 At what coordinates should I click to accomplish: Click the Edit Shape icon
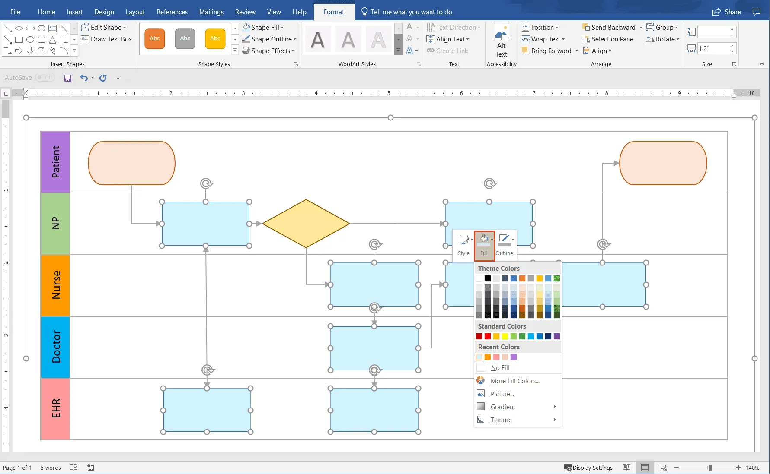tap(86, 27)
